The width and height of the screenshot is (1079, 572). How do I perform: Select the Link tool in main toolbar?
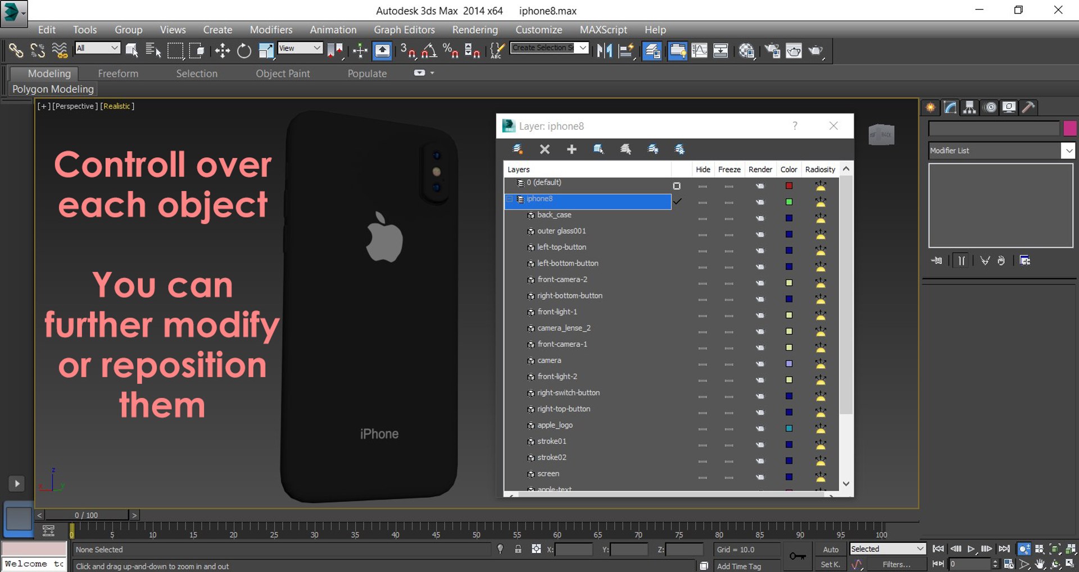pos(15,51)
